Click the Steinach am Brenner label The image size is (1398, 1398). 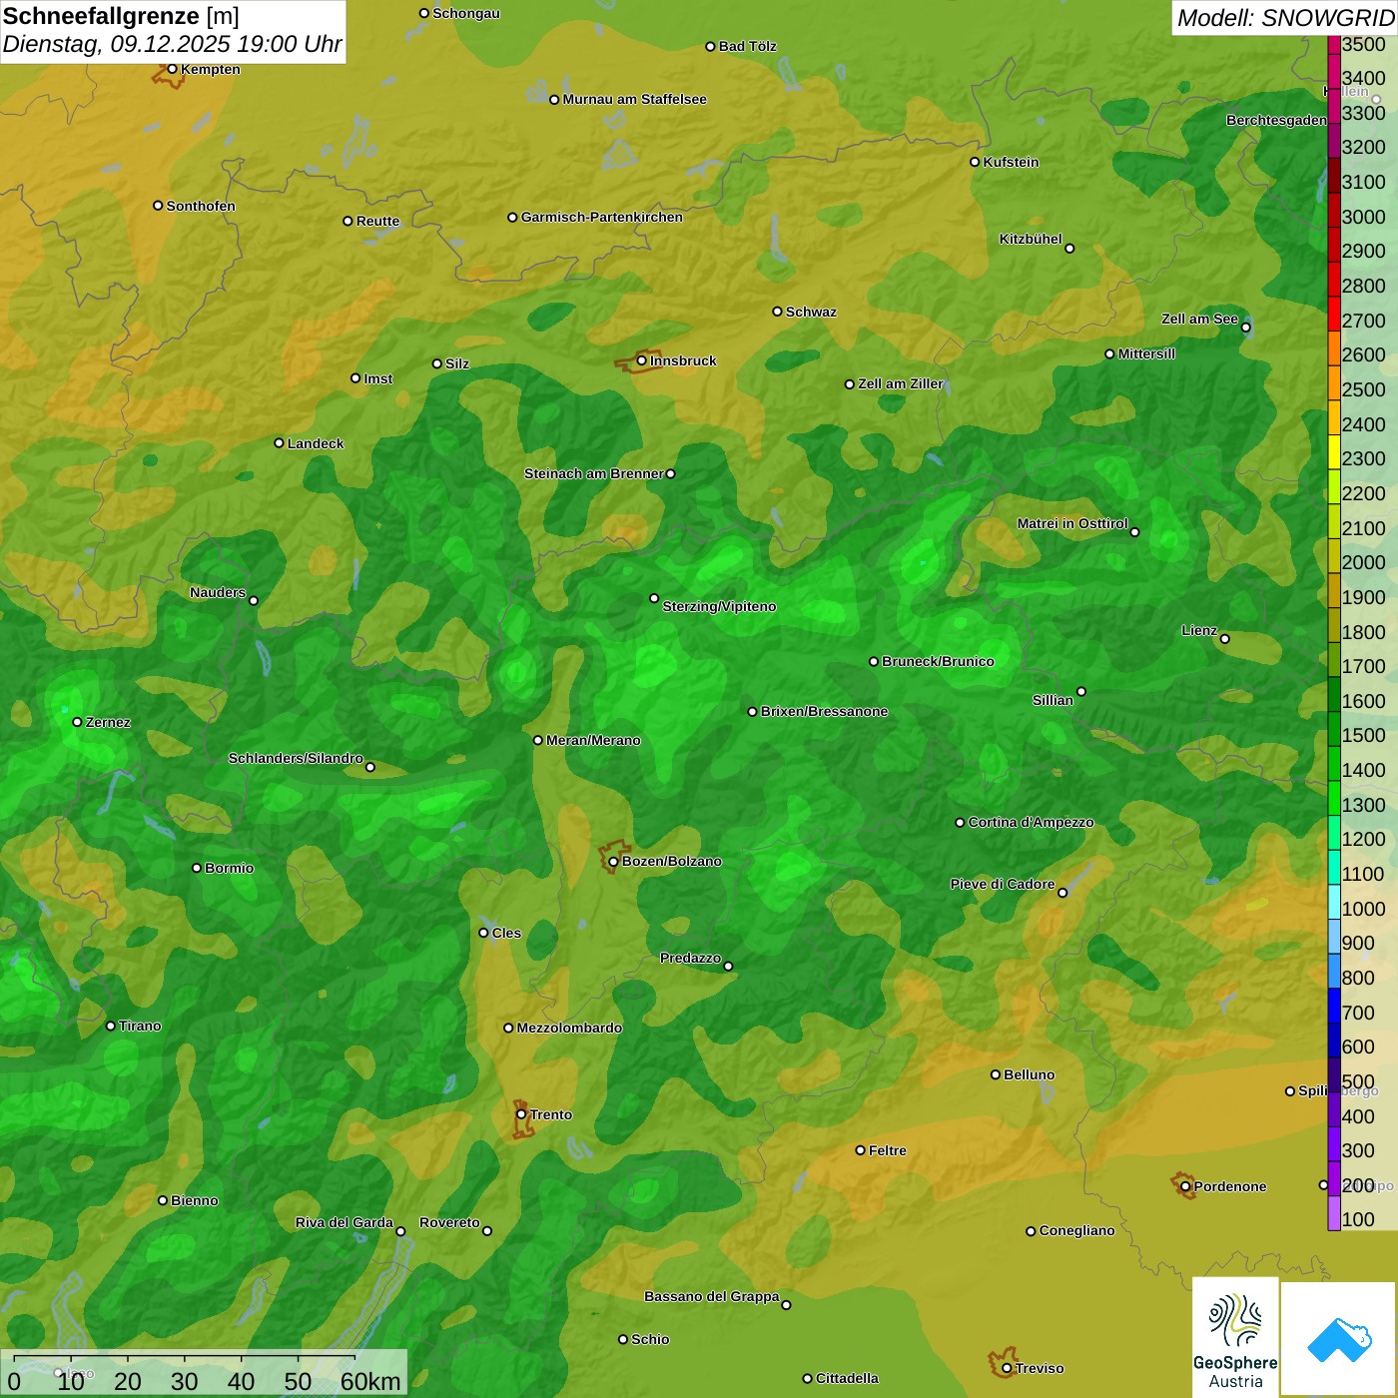coord(593,473)
